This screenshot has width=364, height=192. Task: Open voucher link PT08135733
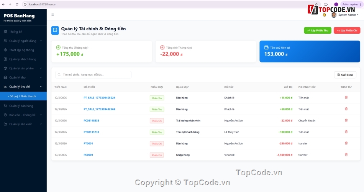click(92, 132)
